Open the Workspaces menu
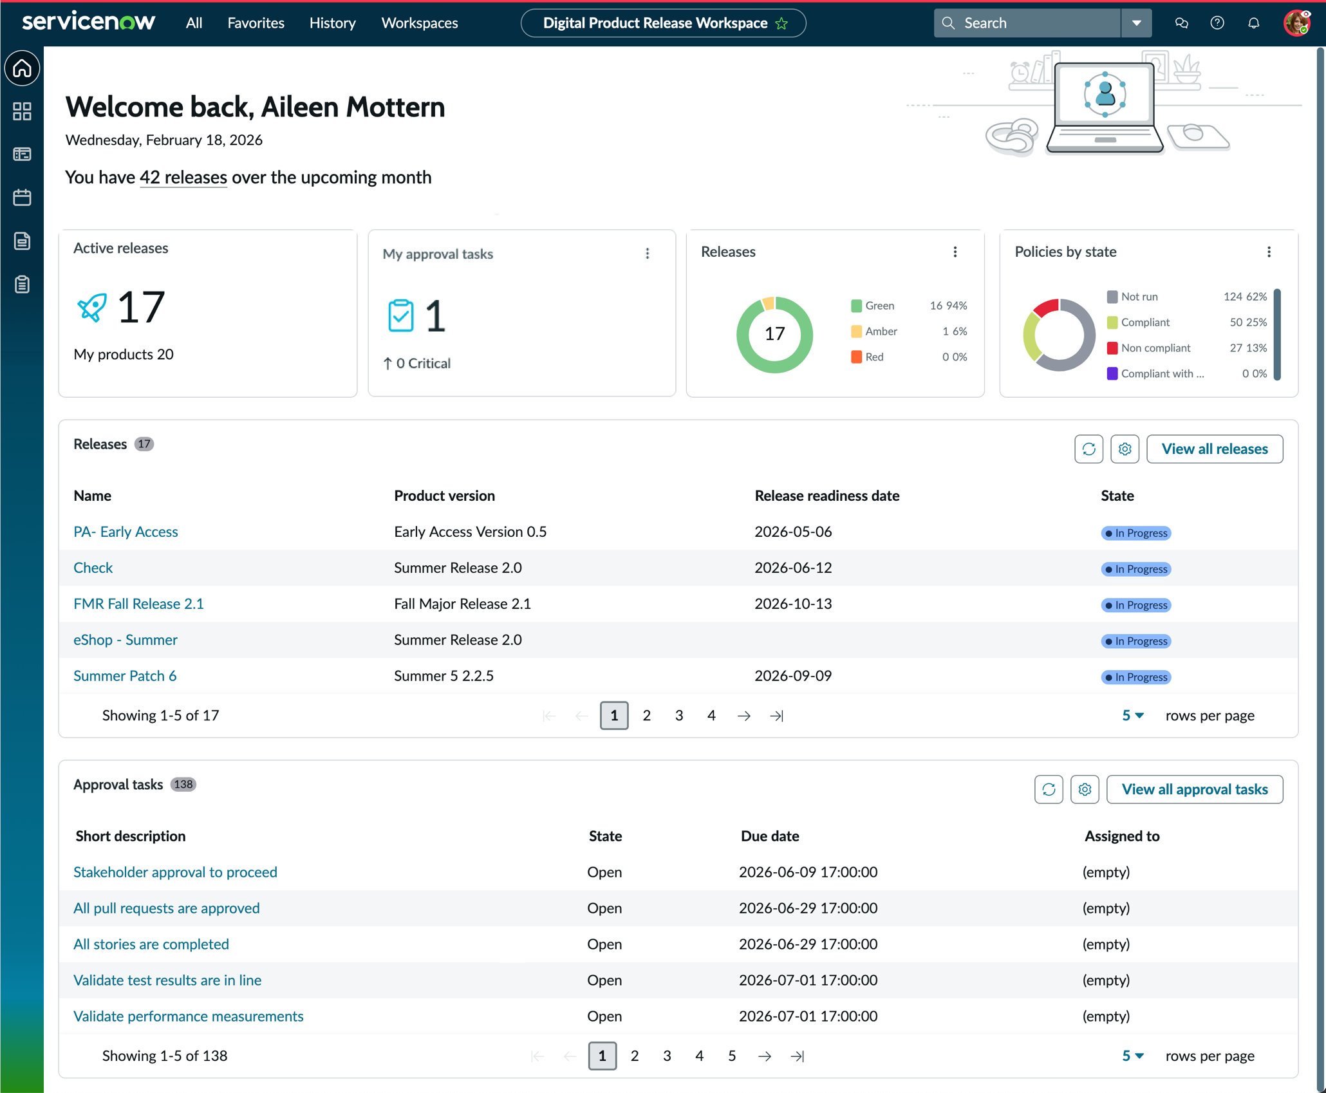1326x1093 pixels. [420, 23]
